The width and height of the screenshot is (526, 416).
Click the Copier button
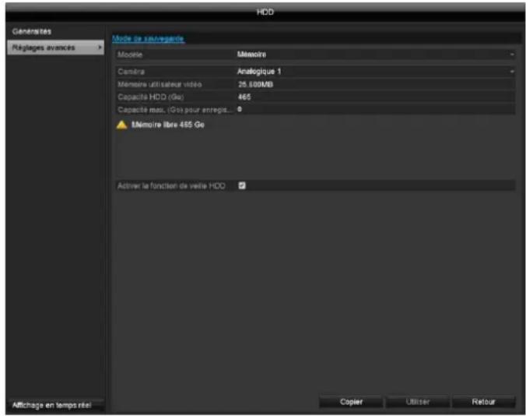point(351,401)
